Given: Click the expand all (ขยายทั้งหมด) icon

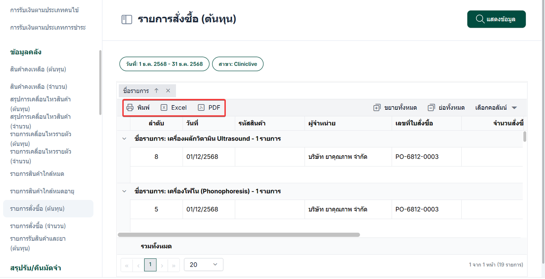Looking at the screenshot, I should point(377,108).
